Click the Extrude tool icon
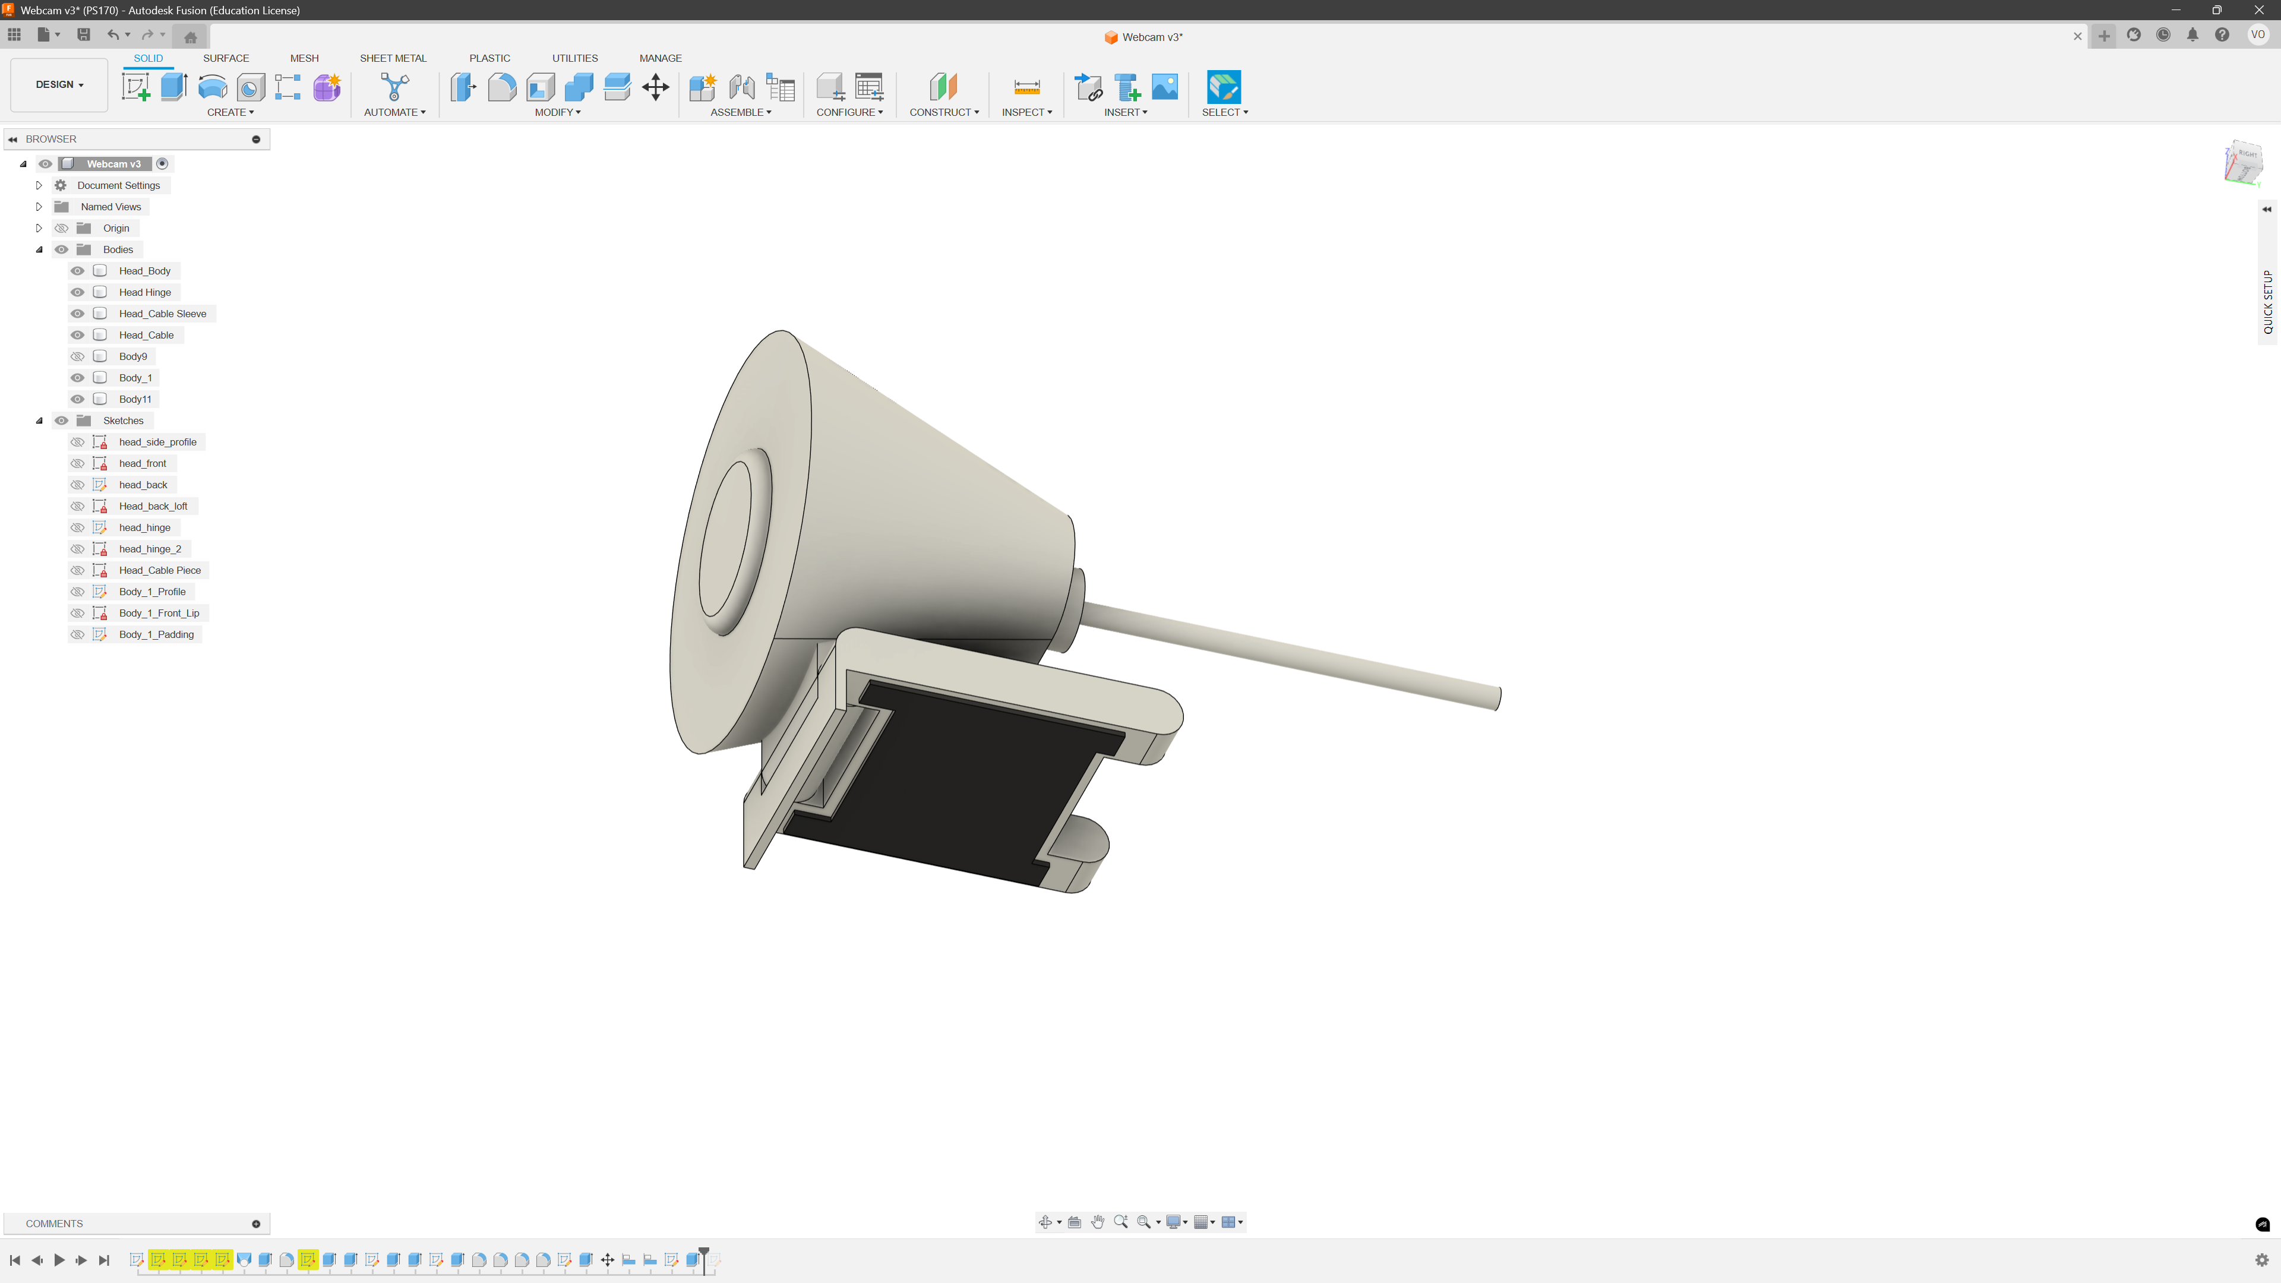Screen dimensions: 2281x1283 click(173, 87)
